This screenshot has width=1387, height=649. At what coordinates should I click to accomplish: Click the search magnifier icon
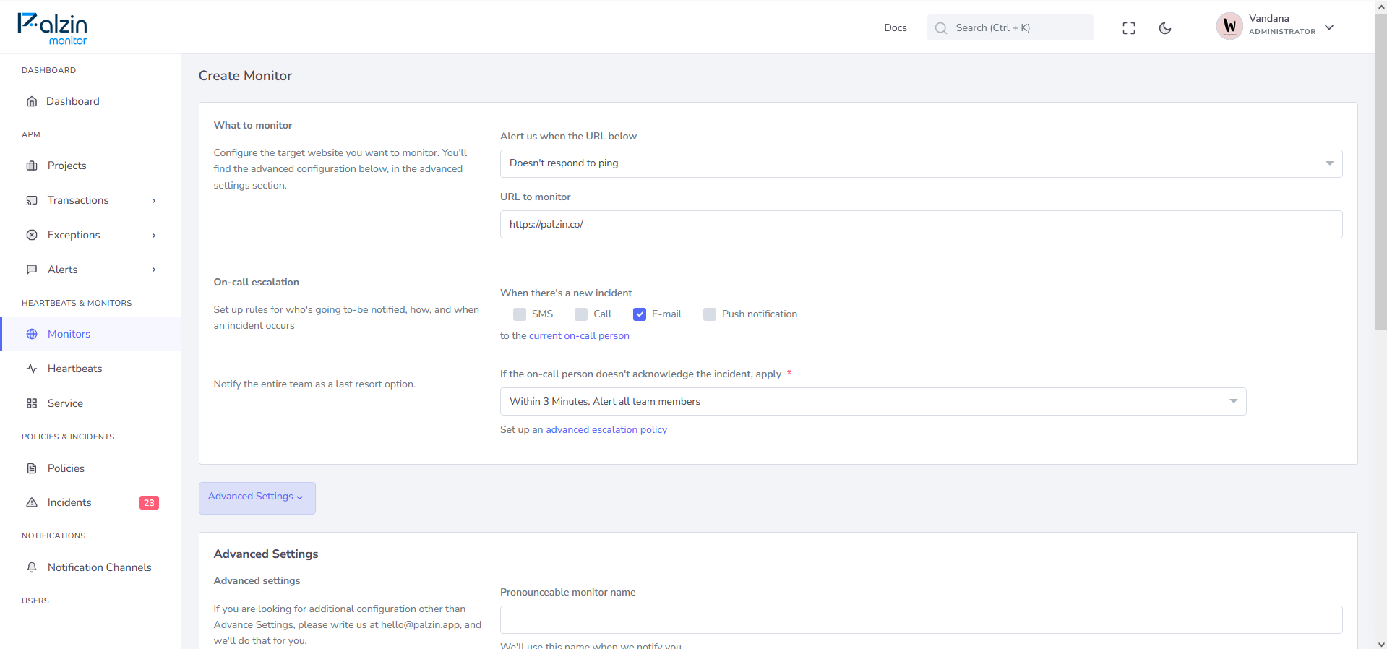click(x=941, y=28)
